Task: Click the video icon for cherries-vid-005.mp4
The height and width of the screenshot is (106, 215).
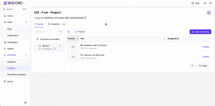Action: pos(82,55)
